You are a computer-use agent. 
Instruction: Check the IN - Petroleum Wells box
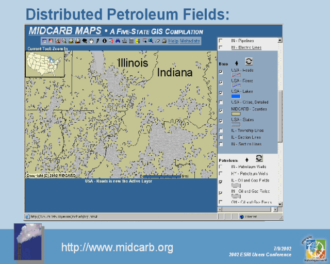tap(221, 167)
